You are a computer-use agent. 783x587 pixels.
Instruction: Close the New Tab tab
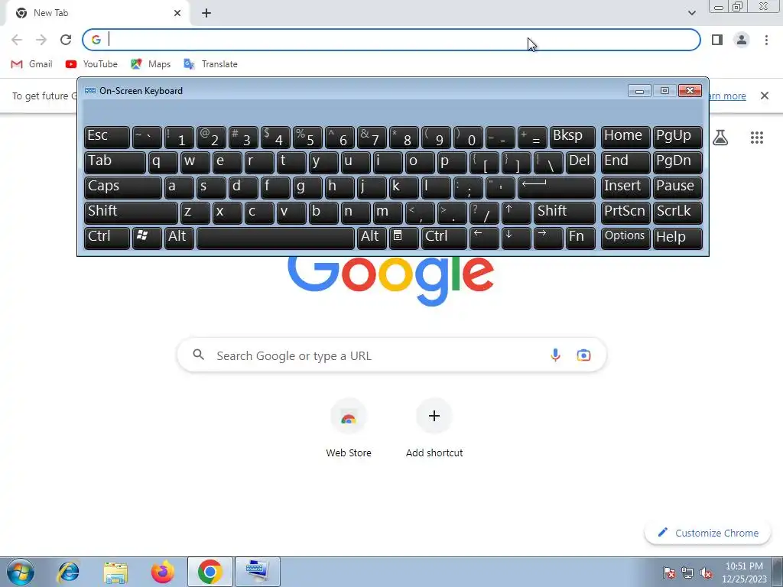(x=177, y=13)
